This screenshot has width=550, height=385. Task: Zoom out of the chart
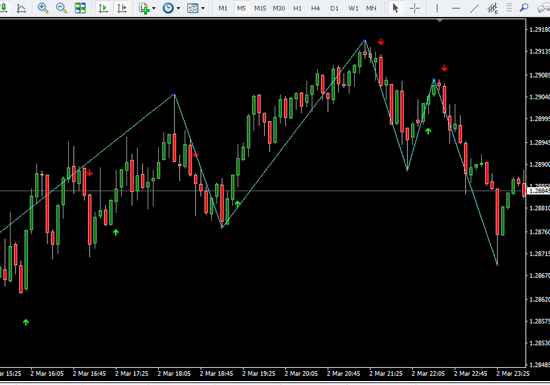[x=62, y=8]
